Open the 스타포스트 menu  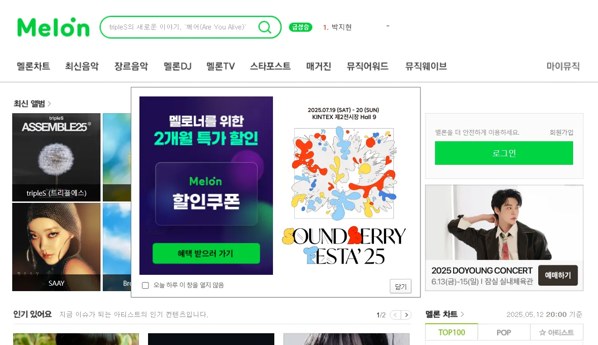(270, 66)
